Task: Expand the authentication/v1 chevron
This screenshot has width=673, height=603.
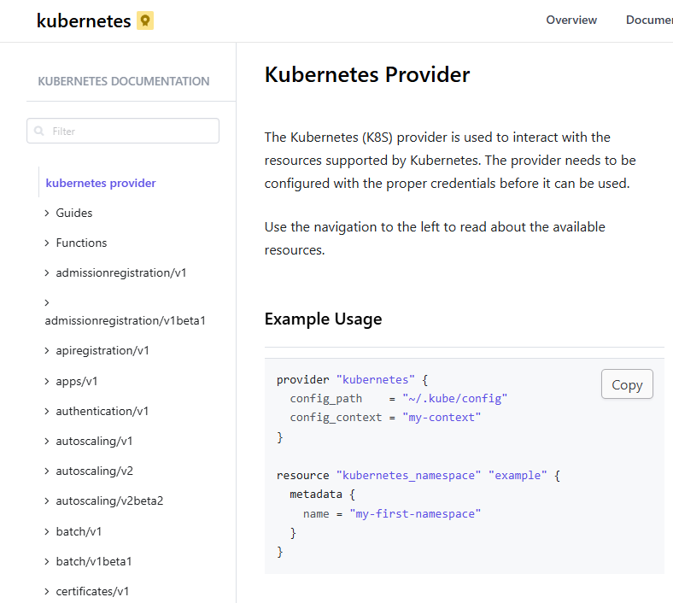Action: tap(47, 411)
